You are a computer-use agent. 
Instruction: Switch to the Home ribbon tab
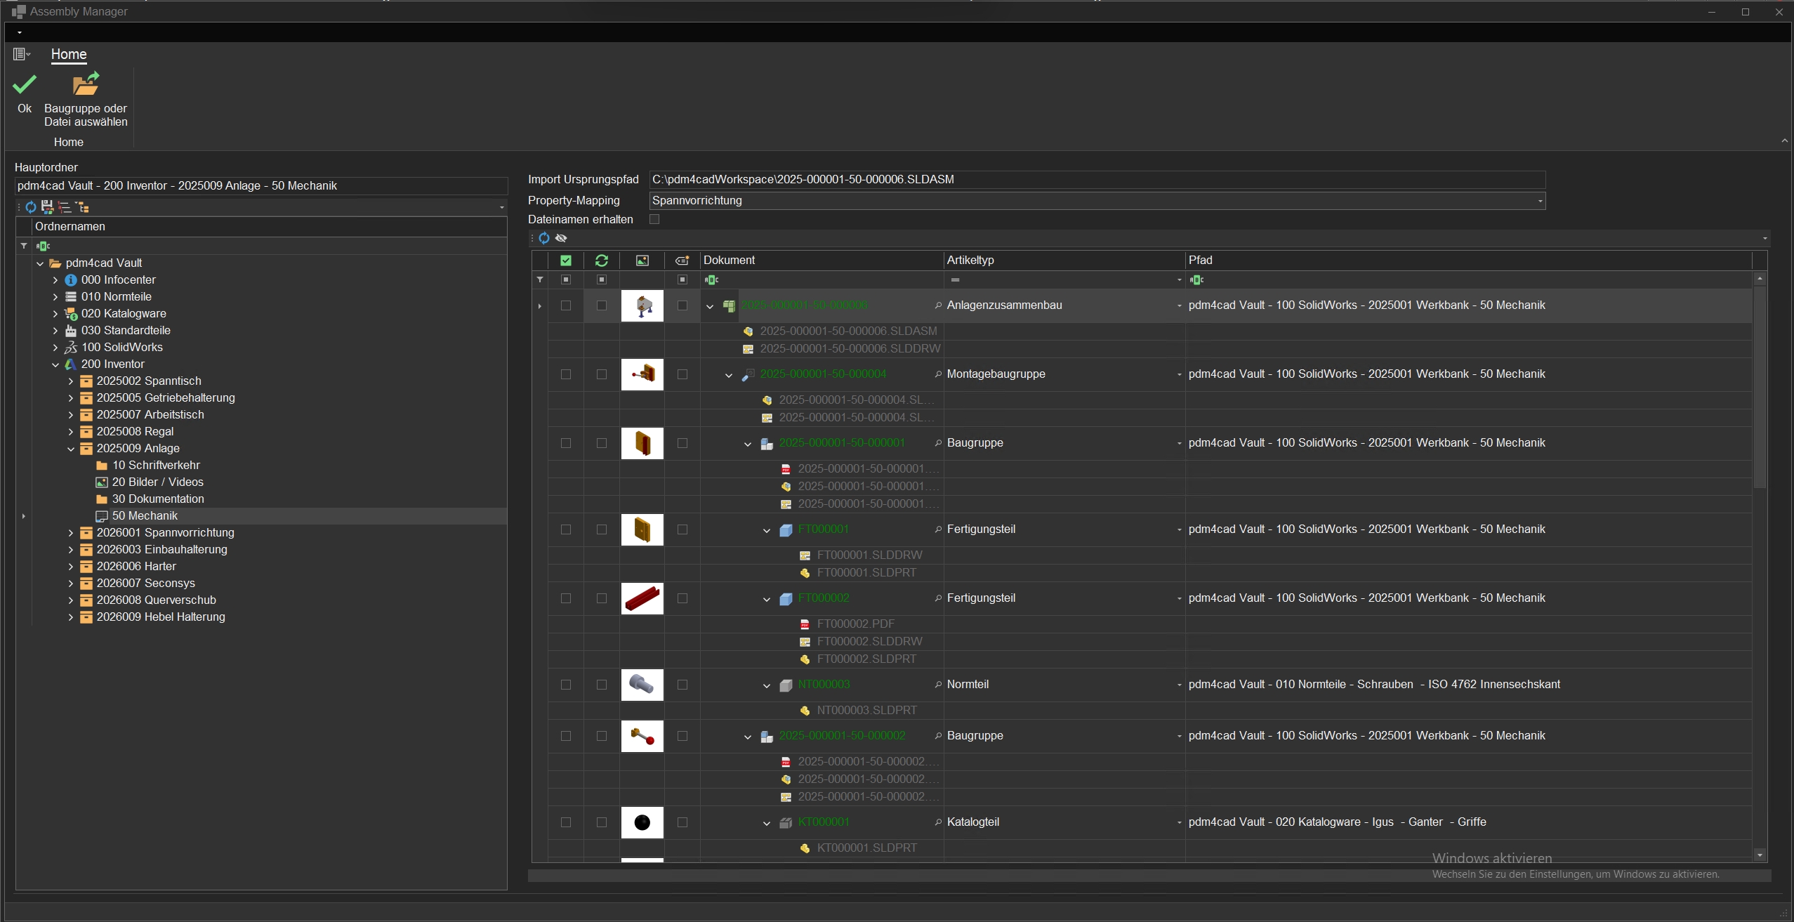click(69, 54)
